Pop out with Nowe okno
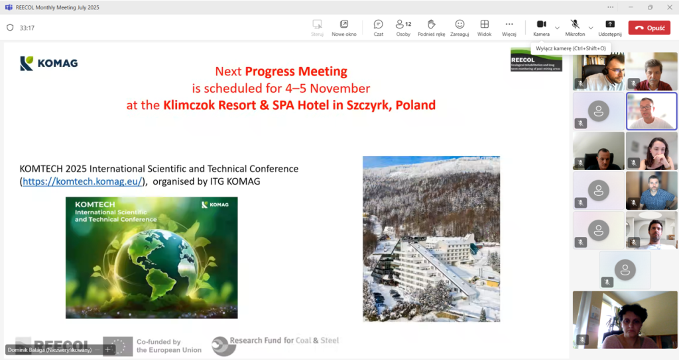Viewport: 679px width, 360px height. [x=344, y=28]
